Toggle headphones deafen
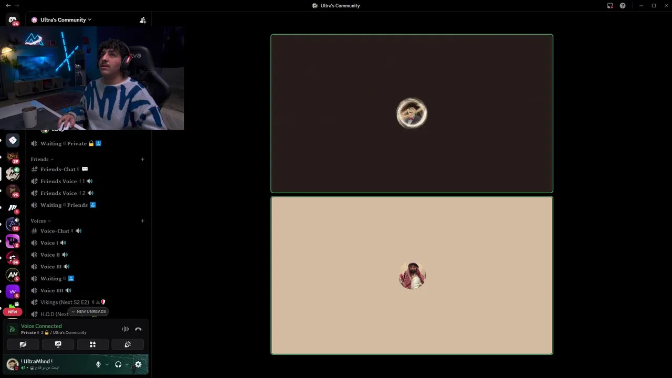The width and height of the screenshot is (672, 378). pos(118,364)
